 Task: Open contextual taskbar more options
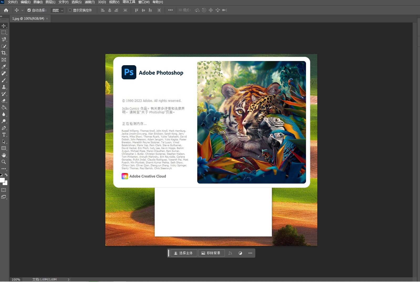point(250,253)
